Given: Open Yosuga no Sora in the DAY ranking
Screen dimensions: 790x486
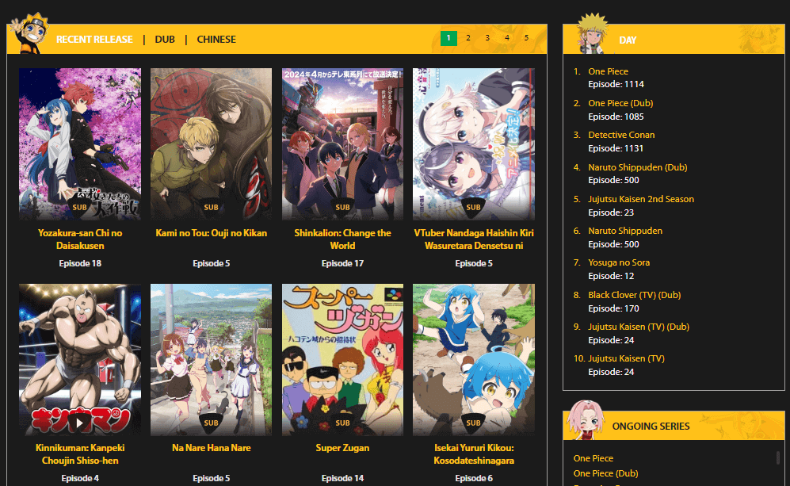Looking at the screenshot, I should click(619, 262).
